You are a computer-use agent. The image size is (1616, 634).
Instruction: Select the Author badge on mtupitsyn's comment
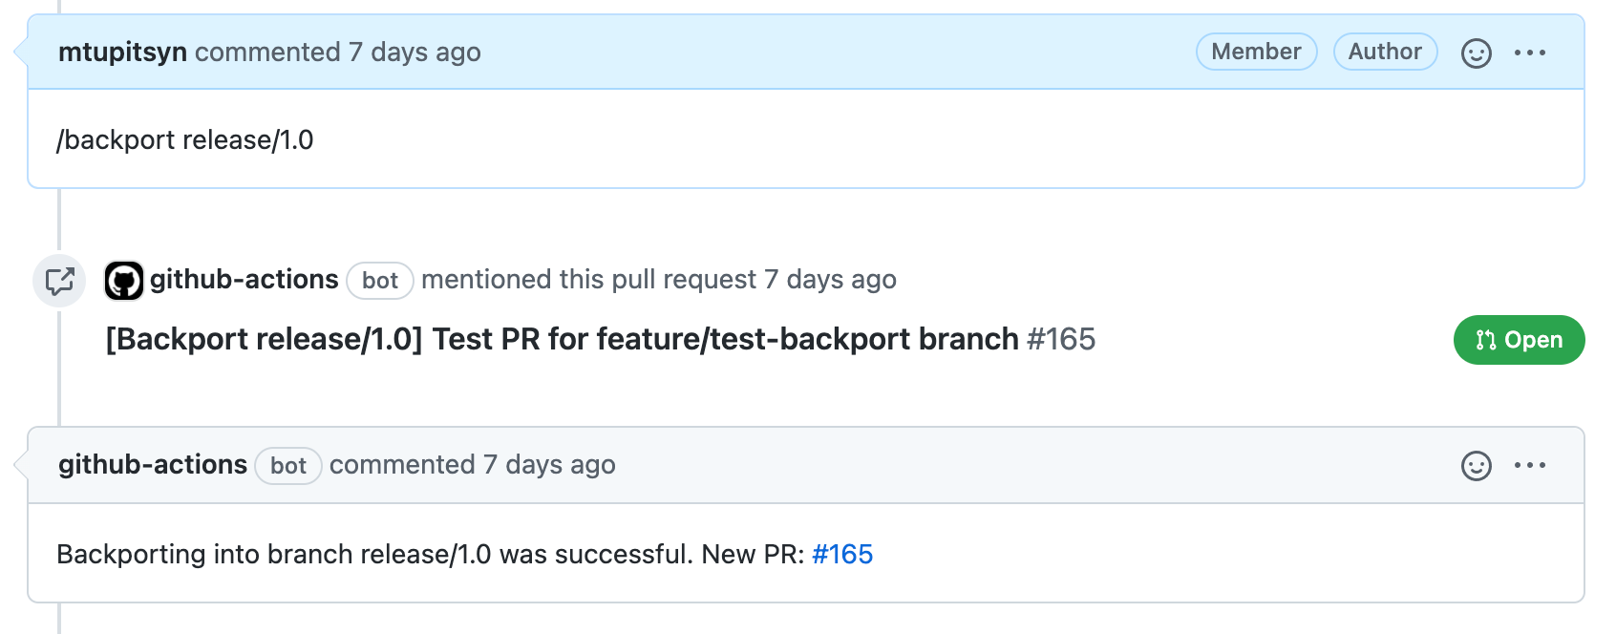(x=1385, y=53)
